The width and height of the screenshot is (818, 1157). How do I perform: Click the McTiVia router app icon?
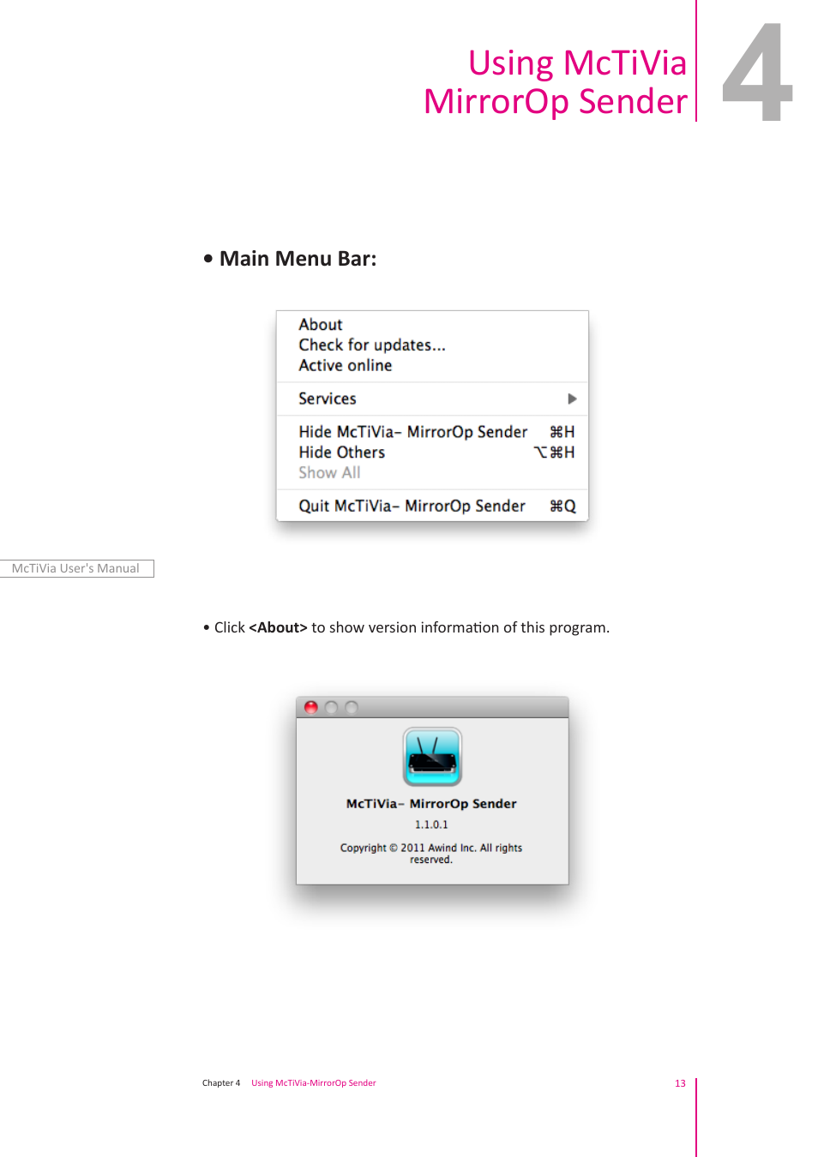point(432,757)
